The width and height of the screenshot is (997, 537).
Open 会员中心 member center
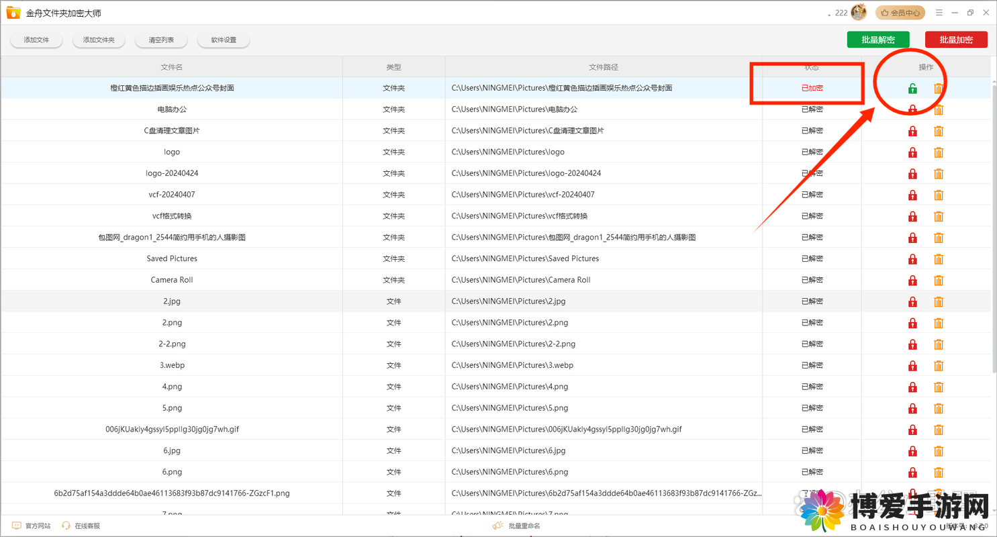[x=900, y=13]
